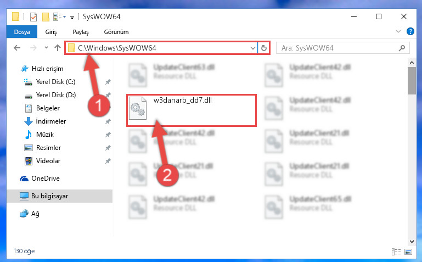The height and width of the screenshot is (262, 422).
Task: Click the Back navigation arrow
Action: (x=17, y=48)
